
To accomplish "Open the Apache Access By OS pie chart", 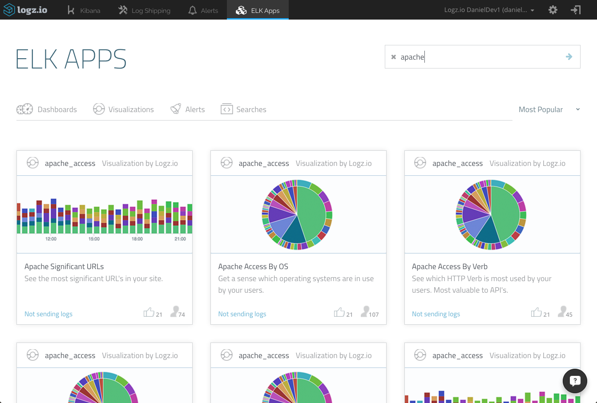I will coord(298,214).
